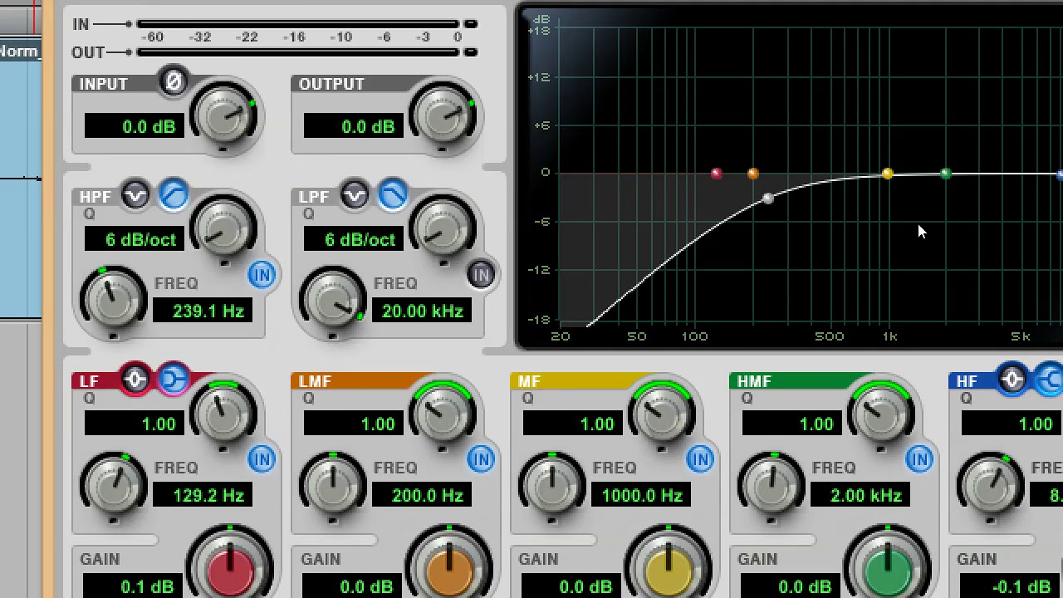Click the MF Q knob
Viewport: 1063px width, 598px height.
click(x=662, y=414)
